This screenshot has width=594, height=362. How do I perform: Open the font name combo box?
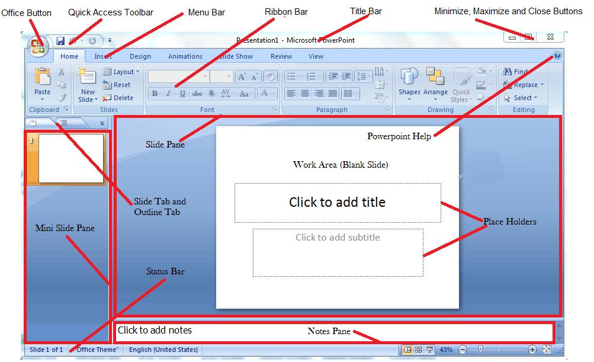coord(178,76)
